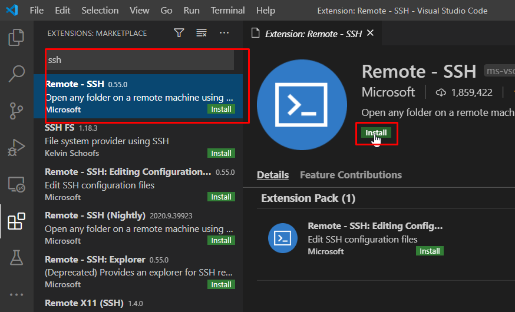Open the File menu
The width and height of the screenshot is (515, 312).
(x=37, y=11)
